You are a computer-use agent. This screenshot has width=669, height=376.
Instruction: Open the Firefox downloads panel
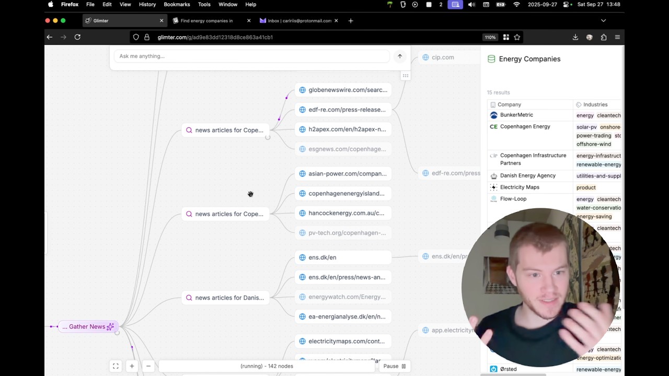(x=575, y=37)
